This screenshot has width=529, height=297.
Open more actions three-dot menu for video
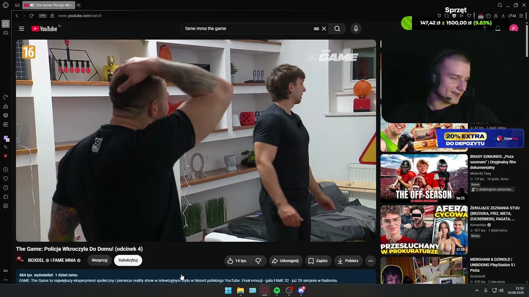370,261
